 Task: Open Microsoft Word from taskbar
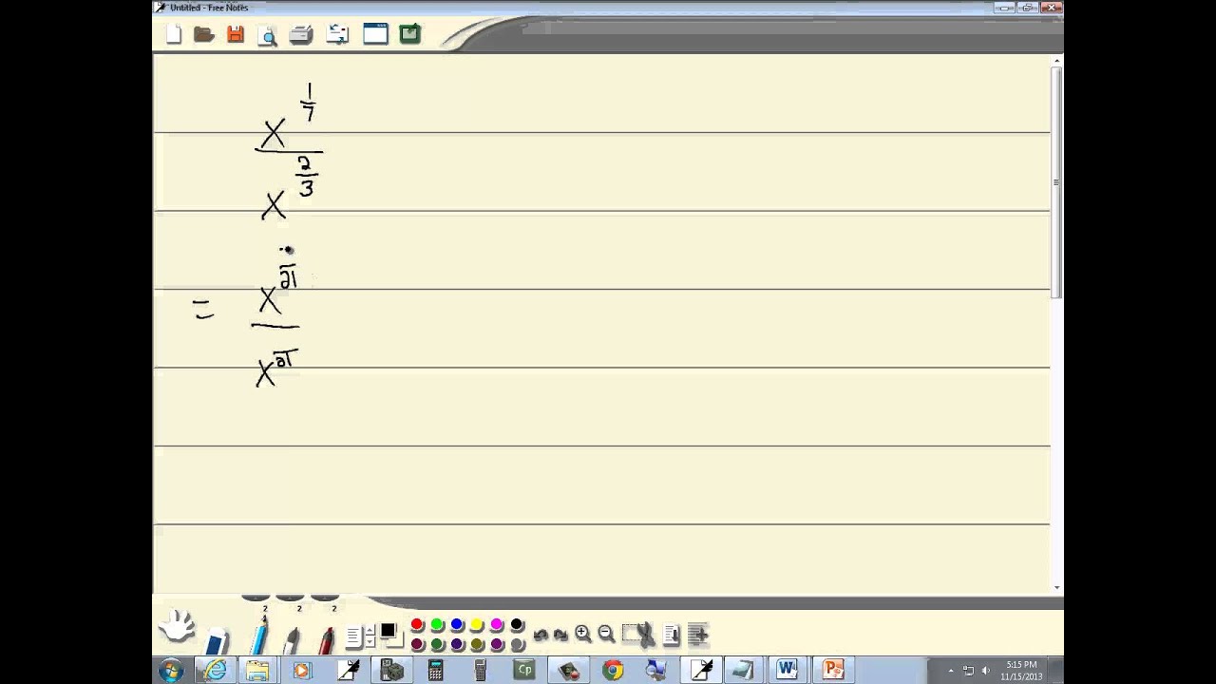tap(787, 670)
